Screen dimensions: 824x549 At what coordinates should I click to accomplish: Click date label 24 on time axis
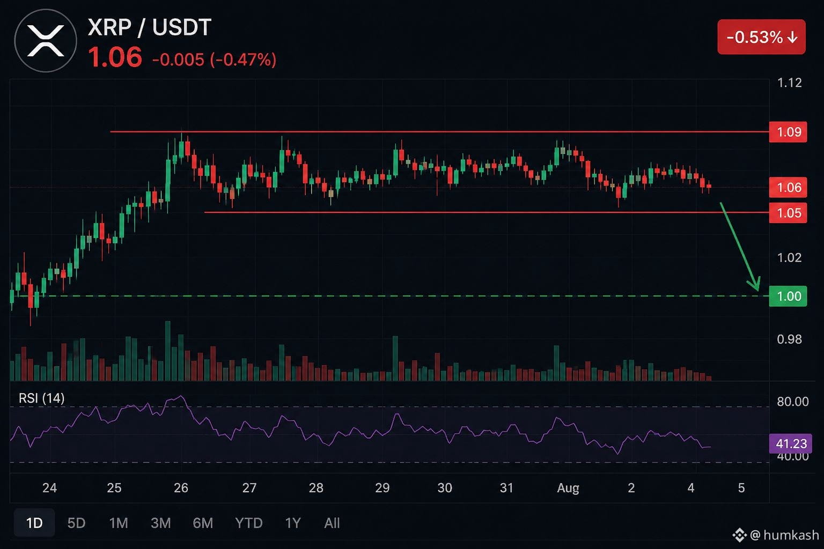point(49,488)
